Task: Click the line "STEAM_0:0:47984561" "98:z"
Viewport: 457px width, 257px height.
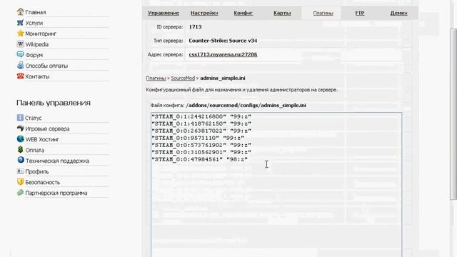Action: (200, 159)
